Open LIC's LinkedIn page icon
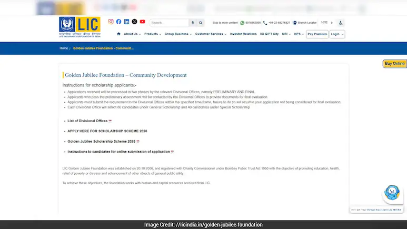 pos(126,22)
